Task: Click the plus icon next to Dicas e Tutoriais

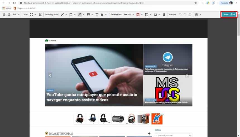Action: click(149, 133)
